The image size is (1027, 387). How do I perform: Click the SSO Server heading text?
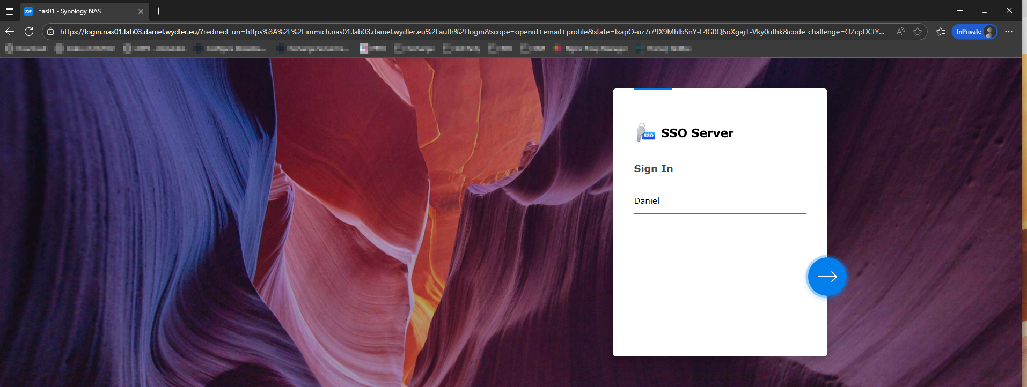tap(696, 133)
